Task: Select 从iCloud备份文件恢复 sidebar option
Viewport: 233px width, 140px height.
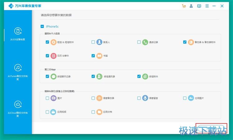Action: tap(18, 109)
